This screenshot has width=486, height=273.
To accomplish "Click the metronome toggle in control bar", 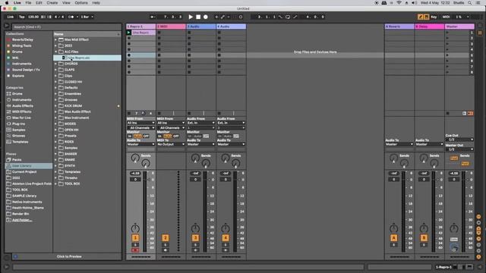I will pos(71,17).
